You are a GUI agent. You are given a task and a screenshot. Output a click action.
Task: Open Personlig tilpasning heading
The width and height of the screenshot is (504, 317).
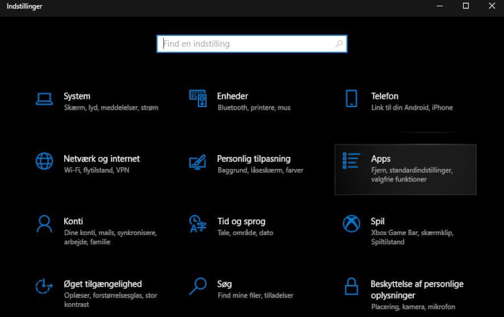click(x=254, y=159)
